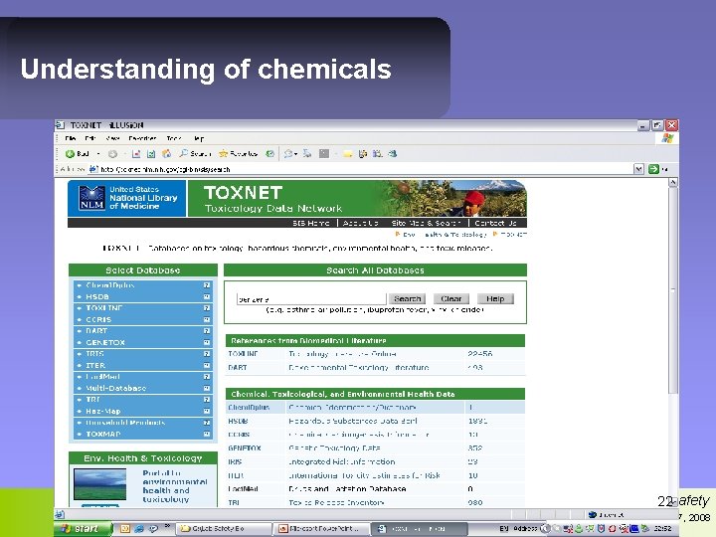Open the SIS Home link
The height and width of the screenshot is (537, 716).
311,223
